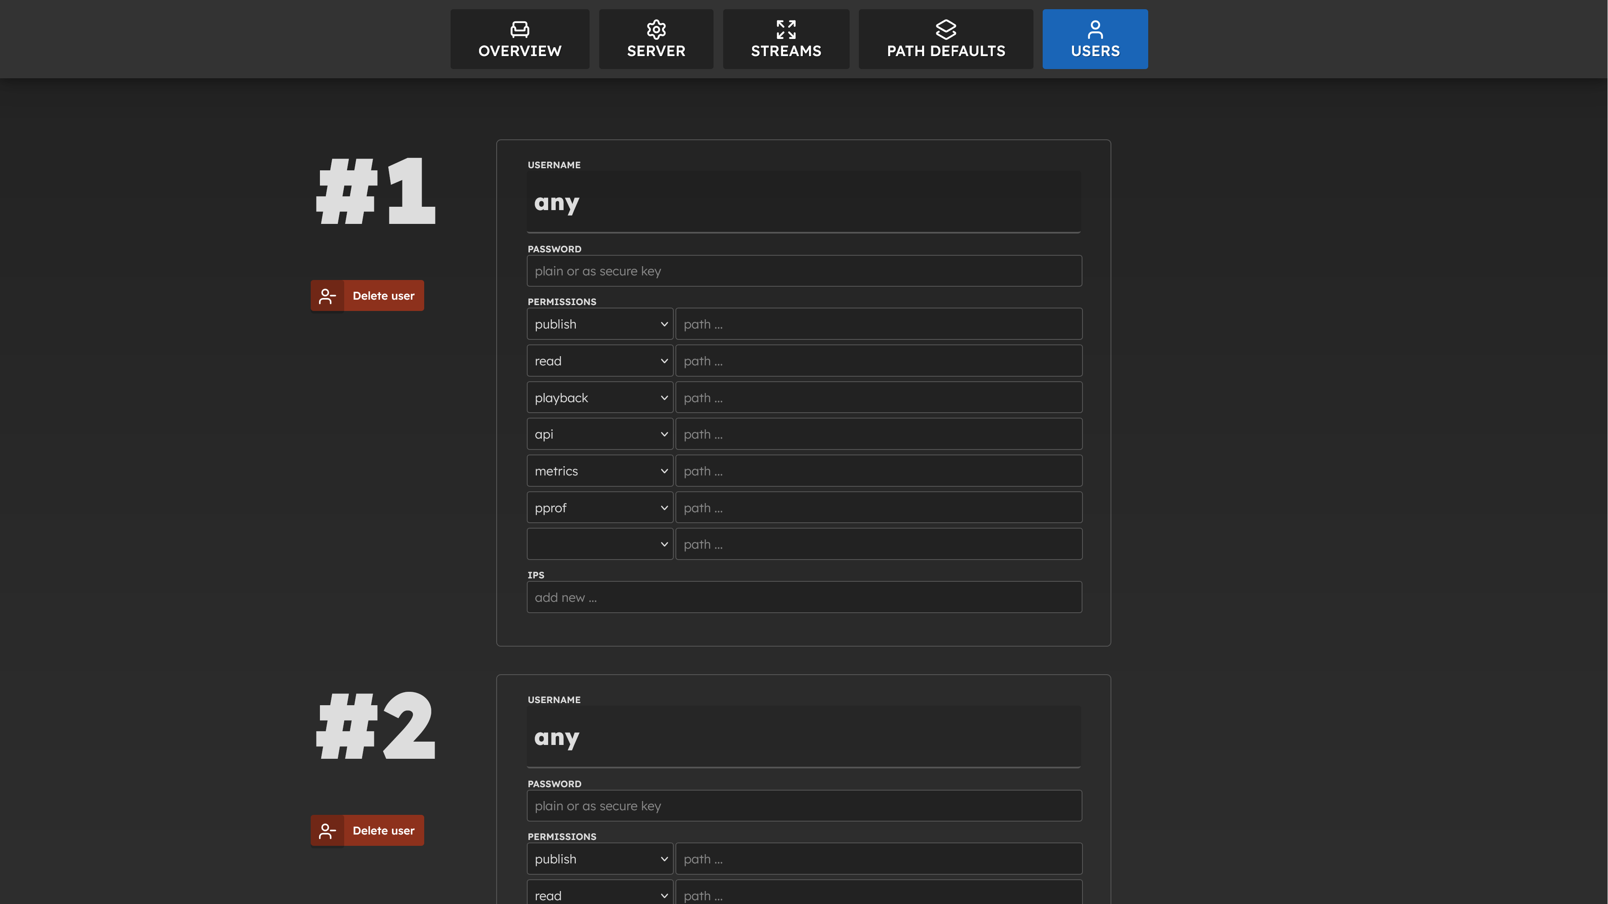The height and width of the screenshot is (904, 1608).
Task: Click the IPS add new field
Action: [x=804, y=597]
